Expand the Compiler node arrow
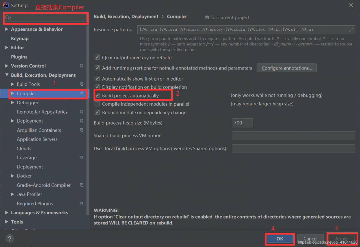Viewport: 360px width, 247px height. [x=13, y=94]
